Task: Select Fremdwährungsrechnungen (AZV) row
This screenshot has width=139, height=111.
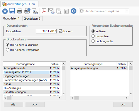Action: (32, 80)
